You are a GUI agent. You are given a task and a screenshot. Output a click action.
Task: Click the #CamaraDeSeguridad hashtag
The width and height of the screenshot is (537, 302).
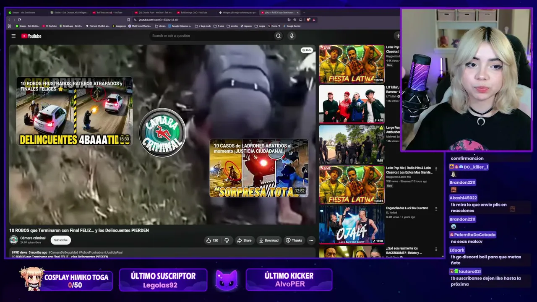pos(63,253)
